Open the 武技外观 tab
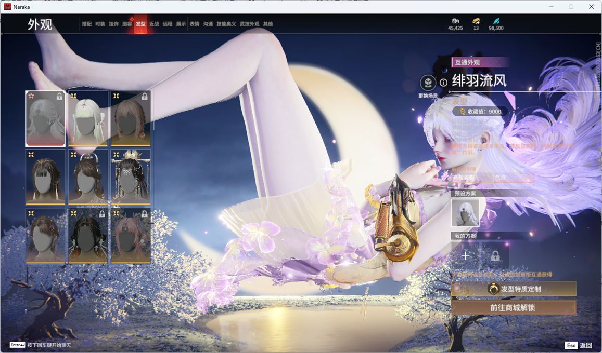The height and width of the screenshot is (353, 602). coord(249,24)
